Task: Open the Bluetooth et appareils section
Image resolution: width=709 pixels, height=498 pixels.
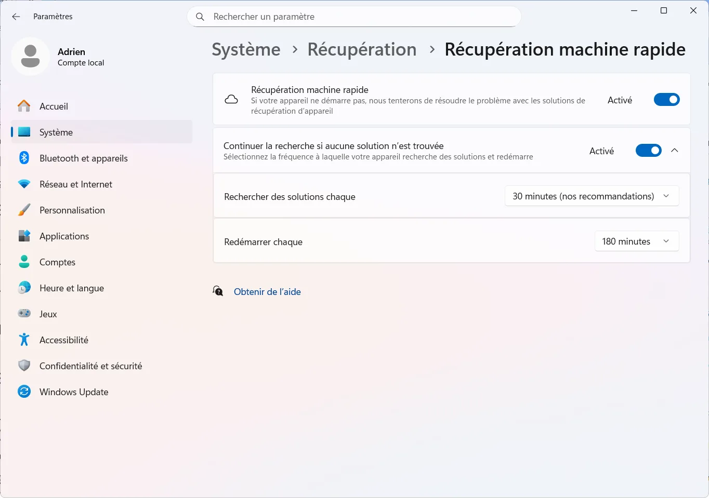Action: 83,158
